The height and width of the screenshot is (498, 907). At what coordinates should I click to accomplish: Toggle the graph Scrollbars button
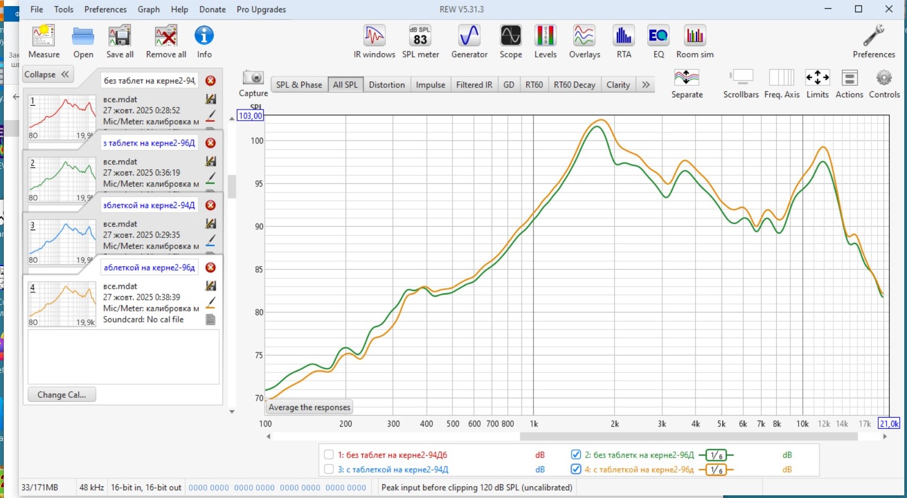pos(741,84)
